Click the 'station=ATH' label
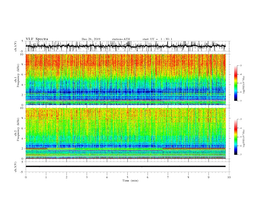 click(x=121, y=39)
